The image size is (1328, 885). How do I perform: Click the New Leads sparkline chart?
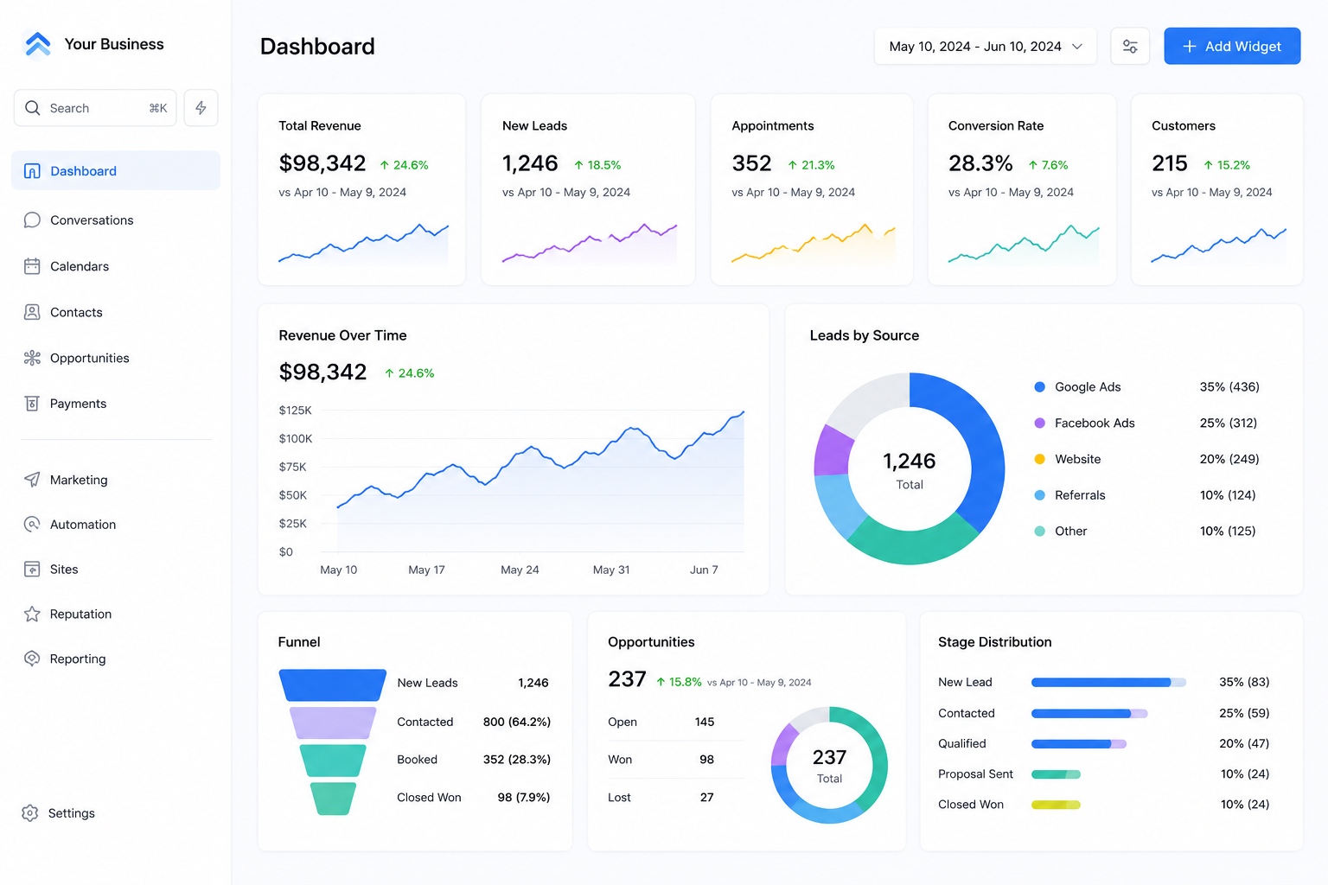pos(589,244)
